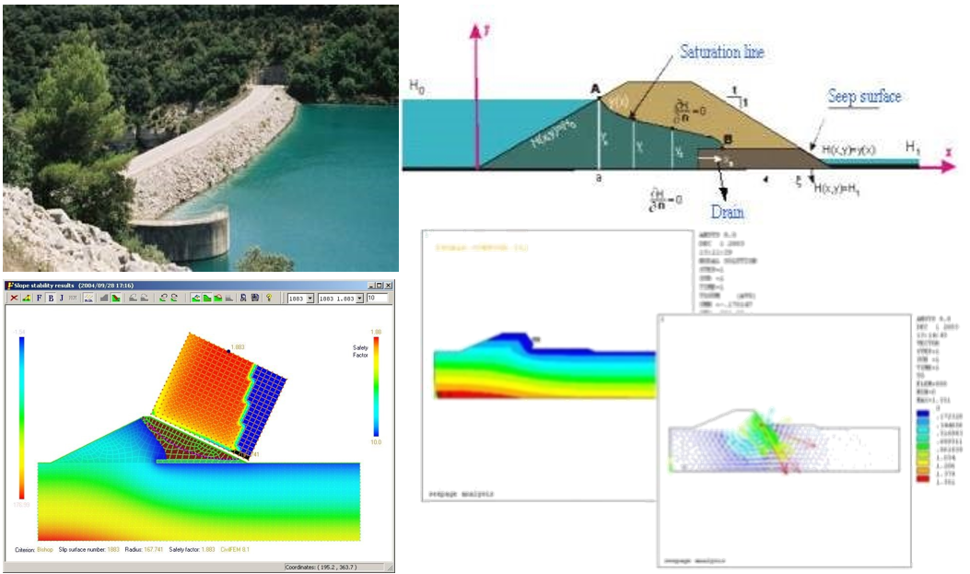
Task: Maximize the Slope stability results window
Action: pyautogui.click(x=379, y=285)
